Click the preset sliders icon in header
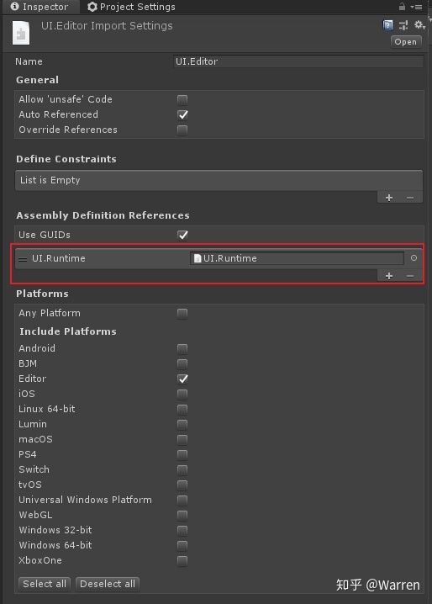The image size is (432, 604). tap(403, 25)
